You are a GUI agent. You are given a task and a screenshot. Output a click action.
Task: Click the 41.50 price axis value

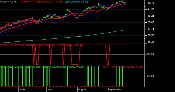tap(151, 9)
